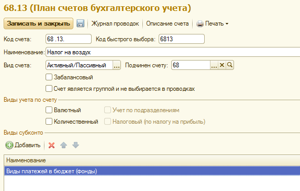The width and height of the screenshot is (300, 191).
Task: Click the Подчинен счету field with 68
Action: point(191,65)
